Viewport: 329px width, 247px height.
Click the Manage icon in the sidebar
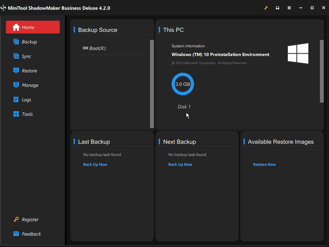coord(16,85)
